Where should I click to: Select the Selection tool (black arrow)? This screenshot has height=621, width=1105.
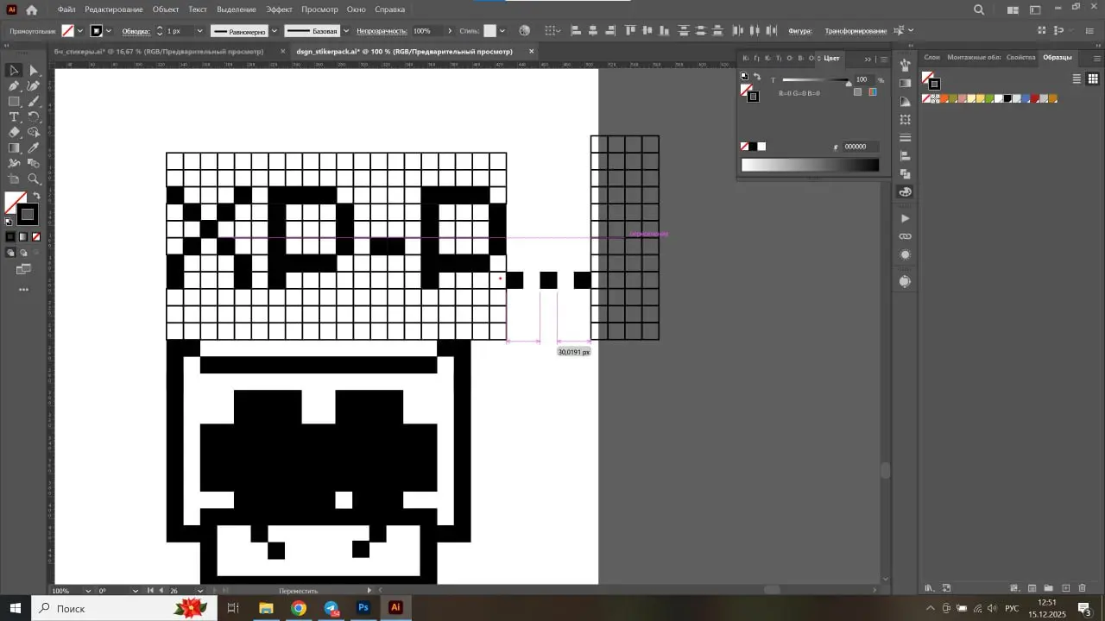15,71
